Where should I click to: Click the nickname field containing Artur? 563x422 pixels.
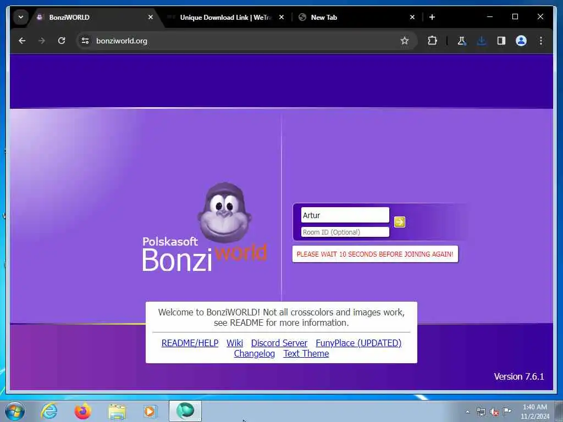click(x=345, y=215)
